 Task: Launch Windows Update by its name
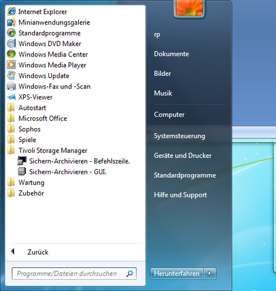tap(44, 76)
